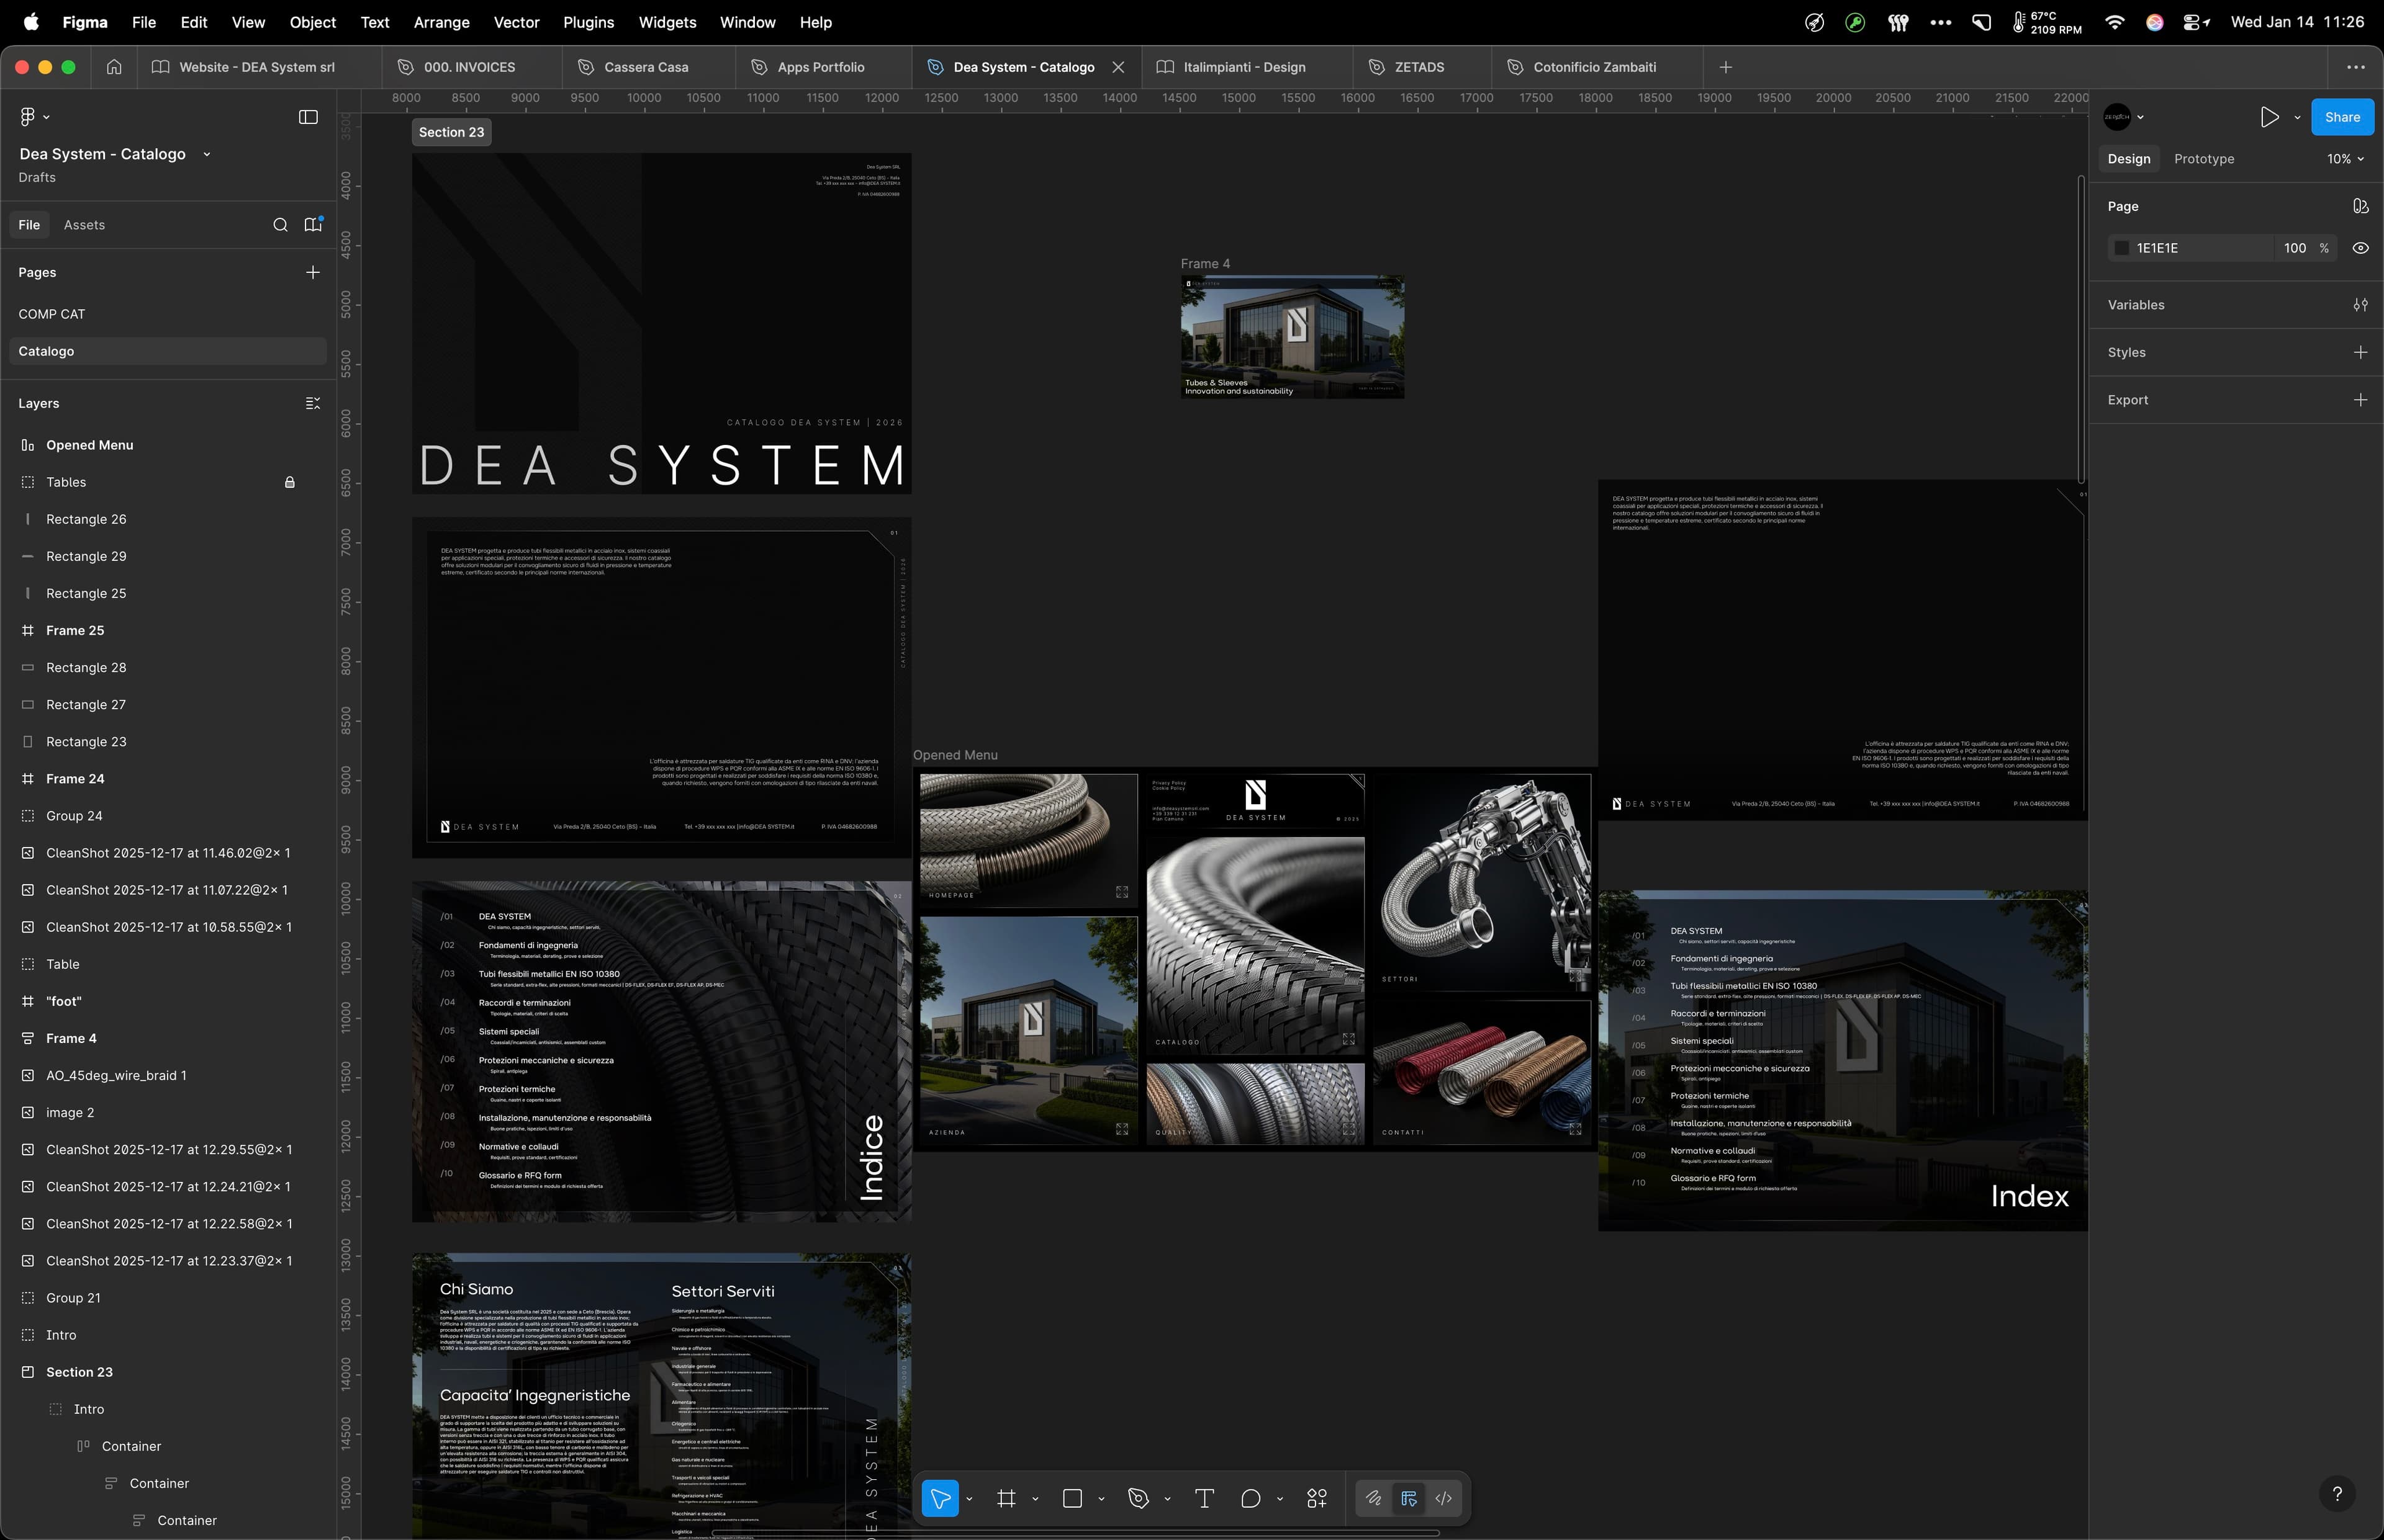Select the Opened Menu layer
The width and height of the screenshot is (2384, 1540).
point(168,445)
